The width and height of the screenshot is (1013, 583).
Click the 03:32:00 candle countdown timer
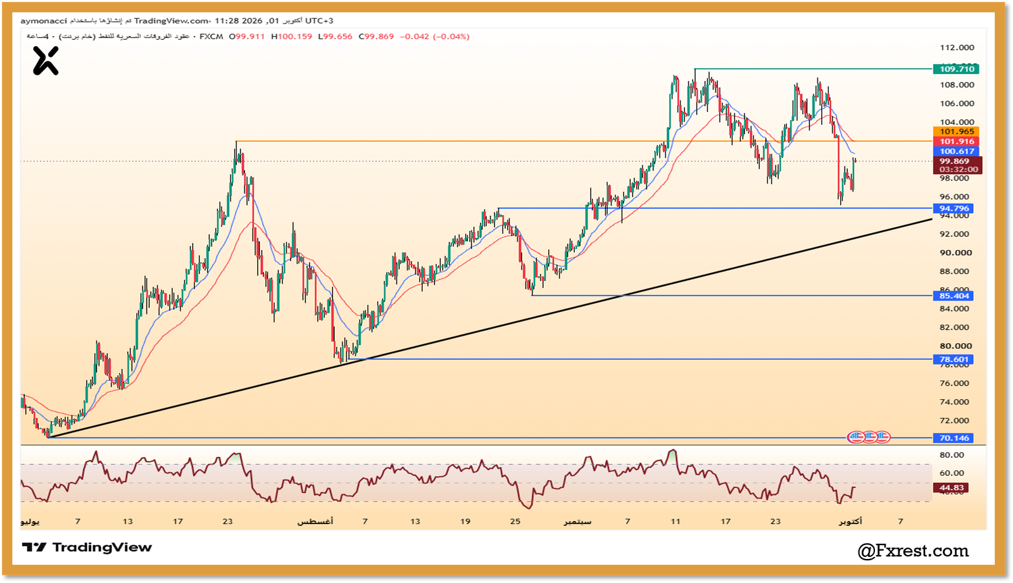(x=958, y=170)
